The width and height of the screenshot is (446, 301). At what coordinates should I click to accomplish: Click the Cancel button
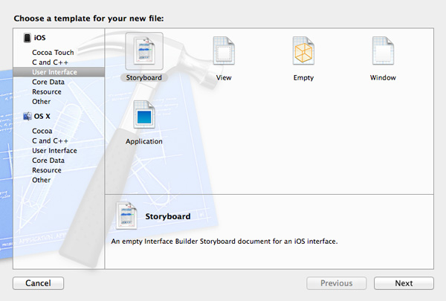click(38, 283)
